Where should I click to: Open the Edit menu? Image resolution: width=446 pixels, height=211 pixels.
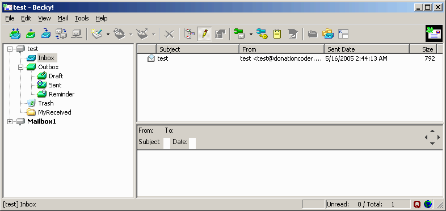click(26, 18)
